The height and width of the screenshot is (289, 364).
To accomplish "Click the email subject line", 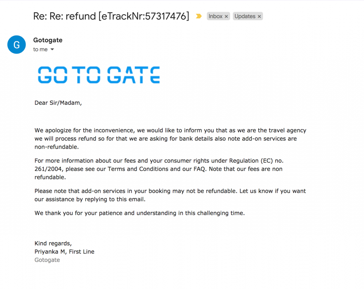I will [x=111, y=16].
